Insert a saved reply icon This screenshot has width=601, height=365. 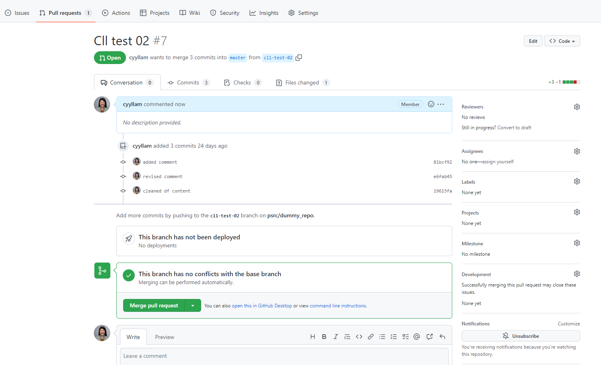[442, 337]
